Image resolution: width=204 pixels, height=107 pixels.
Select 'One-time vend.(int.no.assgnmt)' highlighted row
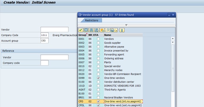click(110, 101)
